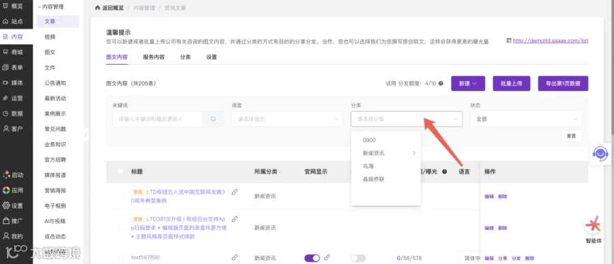The width and height of the screenshot is (614, 264).
Task: Tick the checkbox for the LTD381次升级 article
Action: [x=121, y=227]
